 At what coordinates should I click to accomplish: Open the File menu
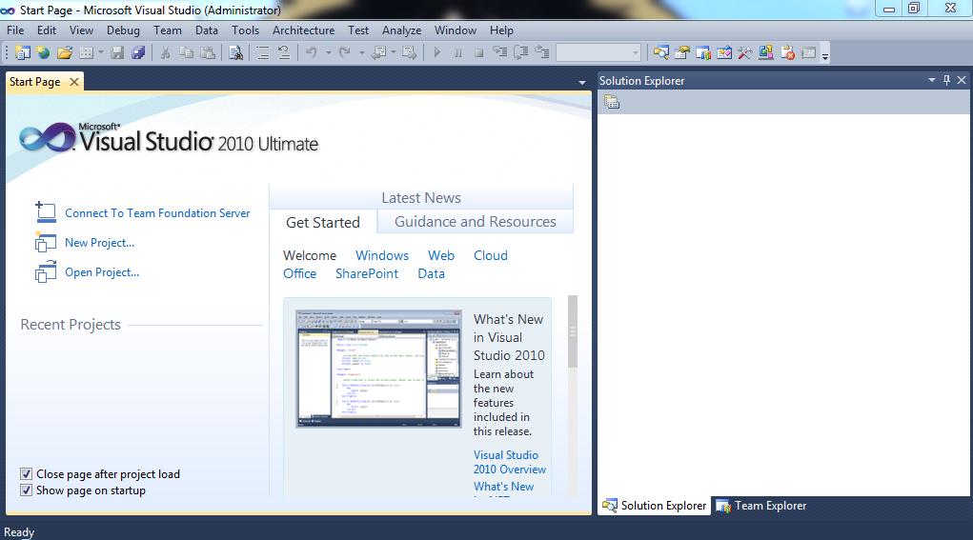[x=15, y=30]
